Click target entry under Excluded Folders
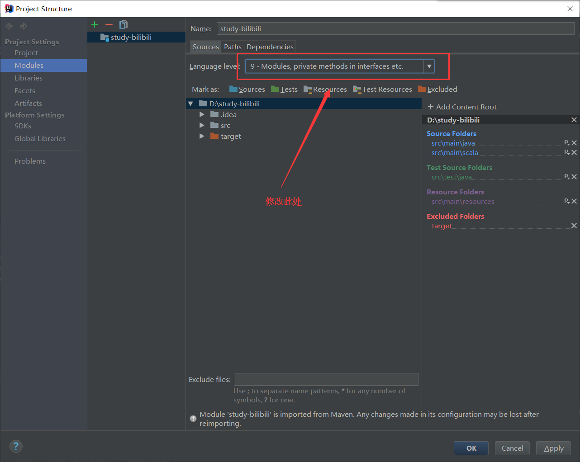This screenshot has width=580, height=462. [442, 226]
